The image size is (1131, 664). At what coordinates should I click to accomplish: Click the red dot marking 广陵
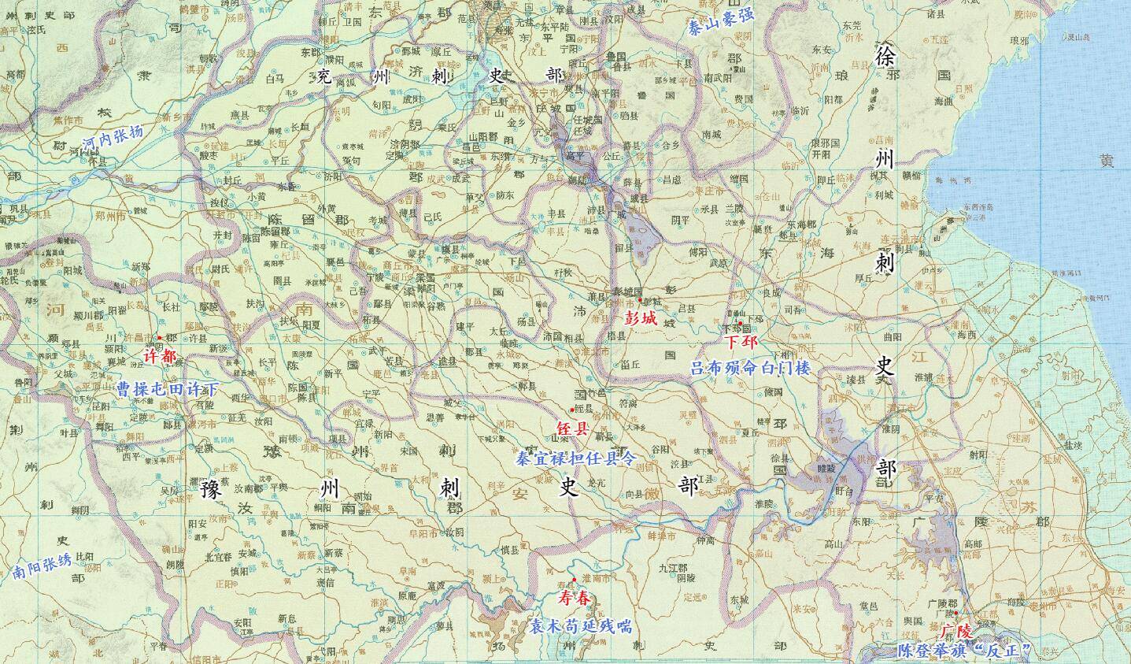pyautogui.click(x=957, y=614)
